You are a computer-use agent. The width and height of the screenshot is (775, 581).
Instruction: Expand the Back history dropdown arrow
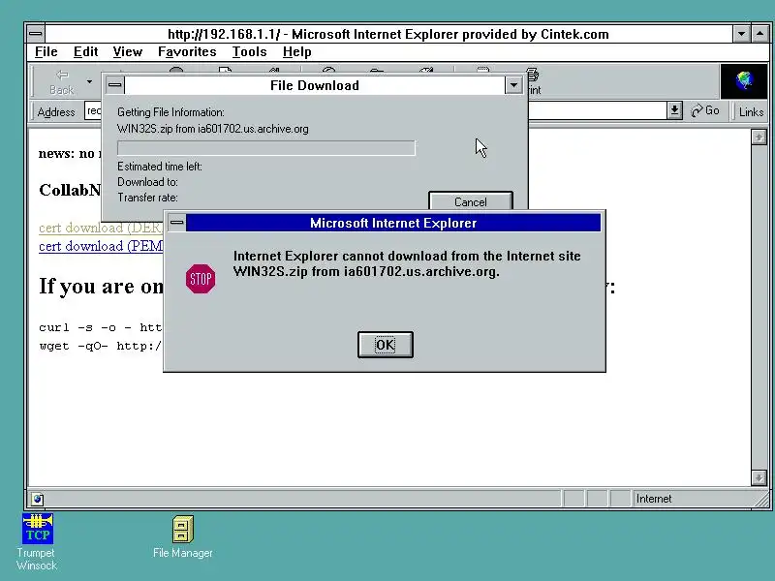point(89,81)
